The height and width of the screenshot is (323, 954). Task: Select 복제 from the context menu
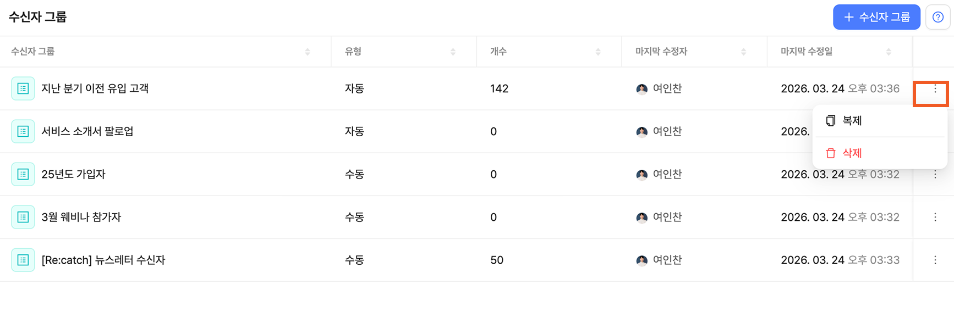(x=852, y=121)
